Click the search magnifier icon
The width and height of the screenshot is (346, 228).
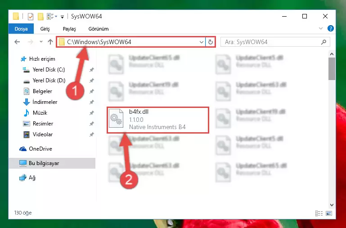pyautogui.click(x=324, y=42)
